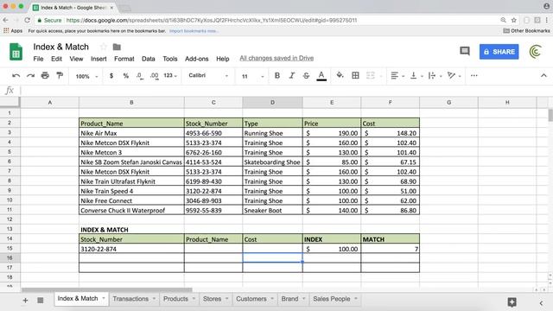The image size is (553, 311).
Task: Click All changes saved in Drive link
Action: [276, 58]
